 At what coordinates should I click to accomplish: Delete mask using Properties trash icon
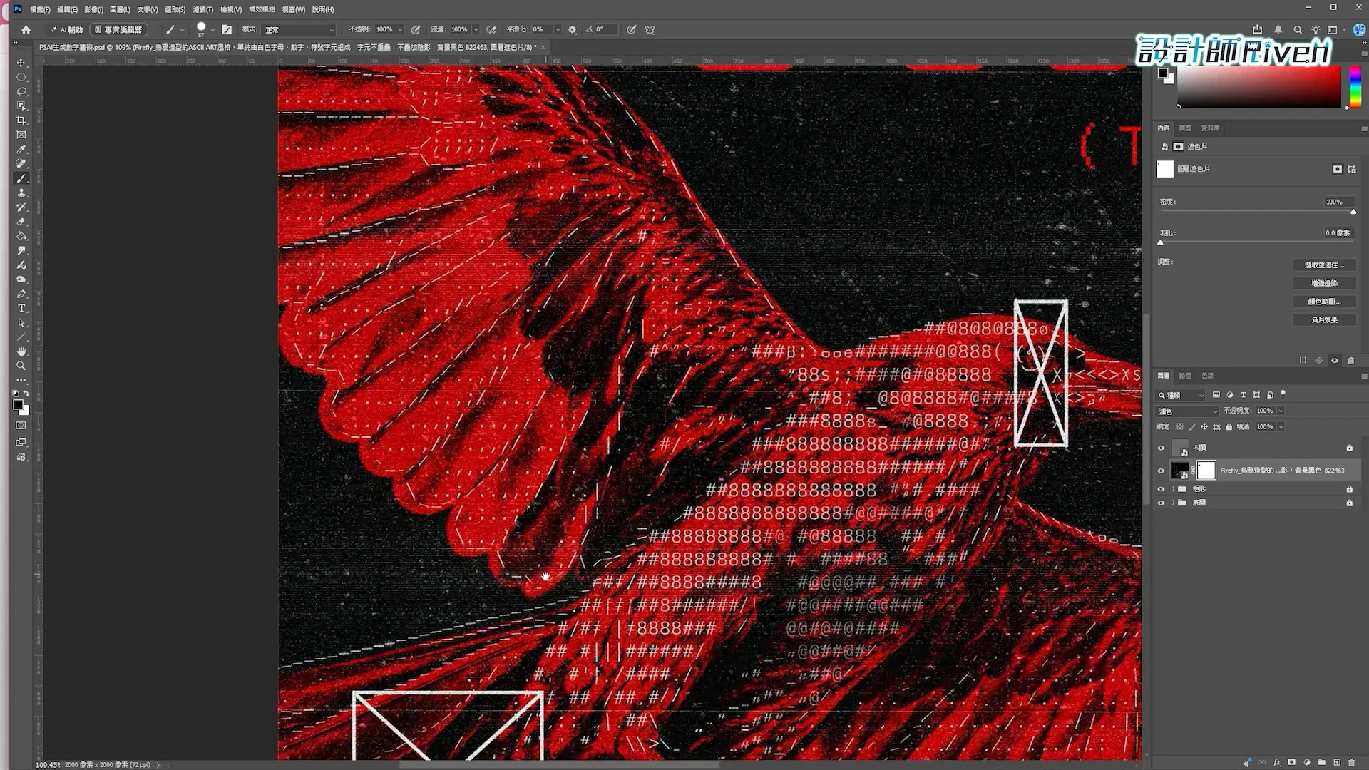tap(1350, 361)
